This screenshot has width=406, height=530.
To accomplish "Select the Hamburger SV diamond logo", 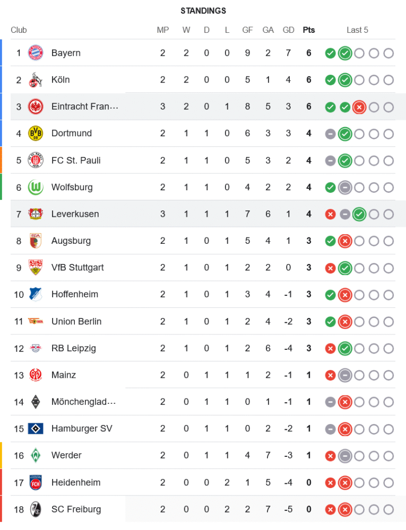I will pos(36,429).
